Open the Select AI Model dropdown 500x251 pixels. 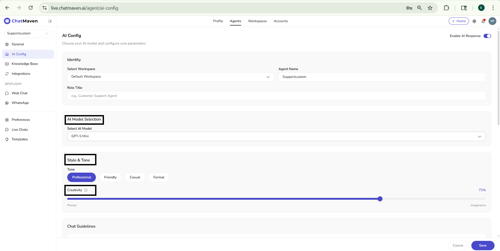276,136
